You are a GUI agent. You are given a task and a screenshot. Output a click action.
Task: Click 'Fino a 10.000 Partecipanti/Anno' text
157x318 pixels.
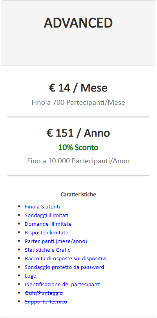pyautogui.click(x=78, y=161)
